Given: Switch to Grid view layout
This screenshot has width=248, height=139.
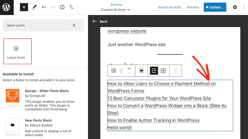Looking at the screenshot, I should click(x=163, y=71).
